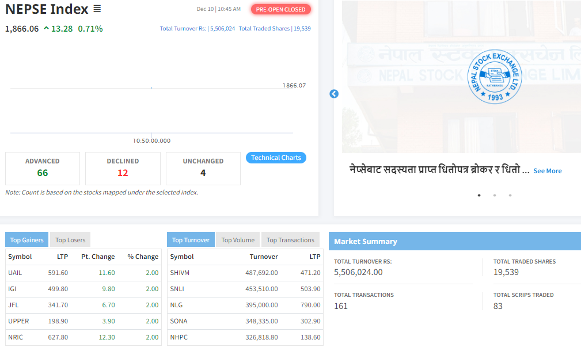Click the SONA symbol in turnover table
Screen dimensions: 581x351
coord(179,321)
